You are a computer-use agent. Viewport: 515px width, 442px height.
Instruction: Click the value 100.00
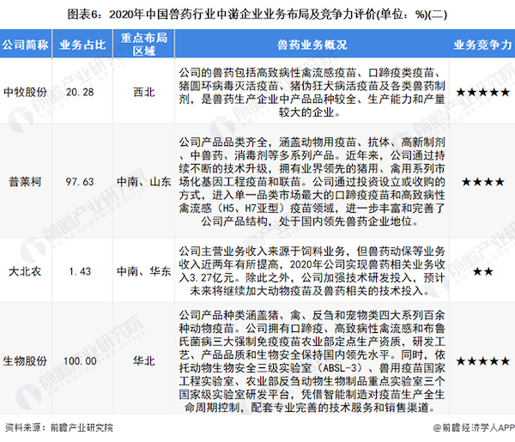[80, 361]
